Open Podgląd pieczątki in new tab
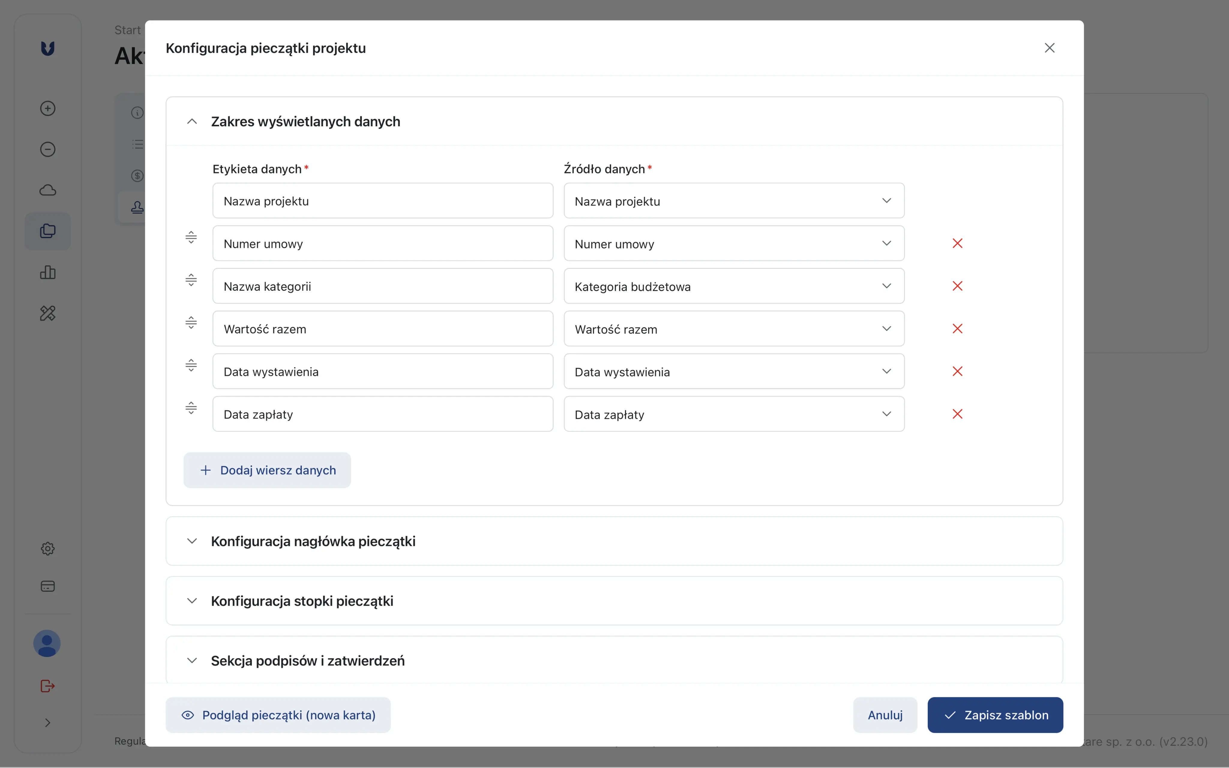This screenshot has height=768, width=1229. (278, 715)
